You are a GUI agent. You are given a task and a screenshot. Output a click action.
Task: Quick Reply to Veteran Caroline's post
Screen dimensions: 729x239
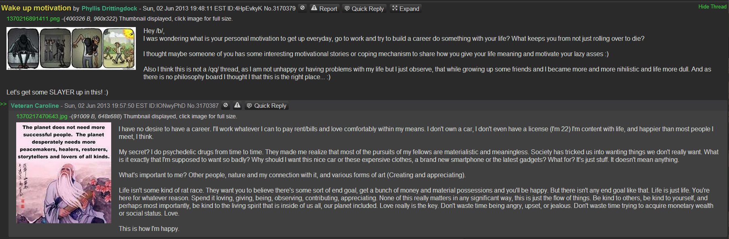point(266,106)
